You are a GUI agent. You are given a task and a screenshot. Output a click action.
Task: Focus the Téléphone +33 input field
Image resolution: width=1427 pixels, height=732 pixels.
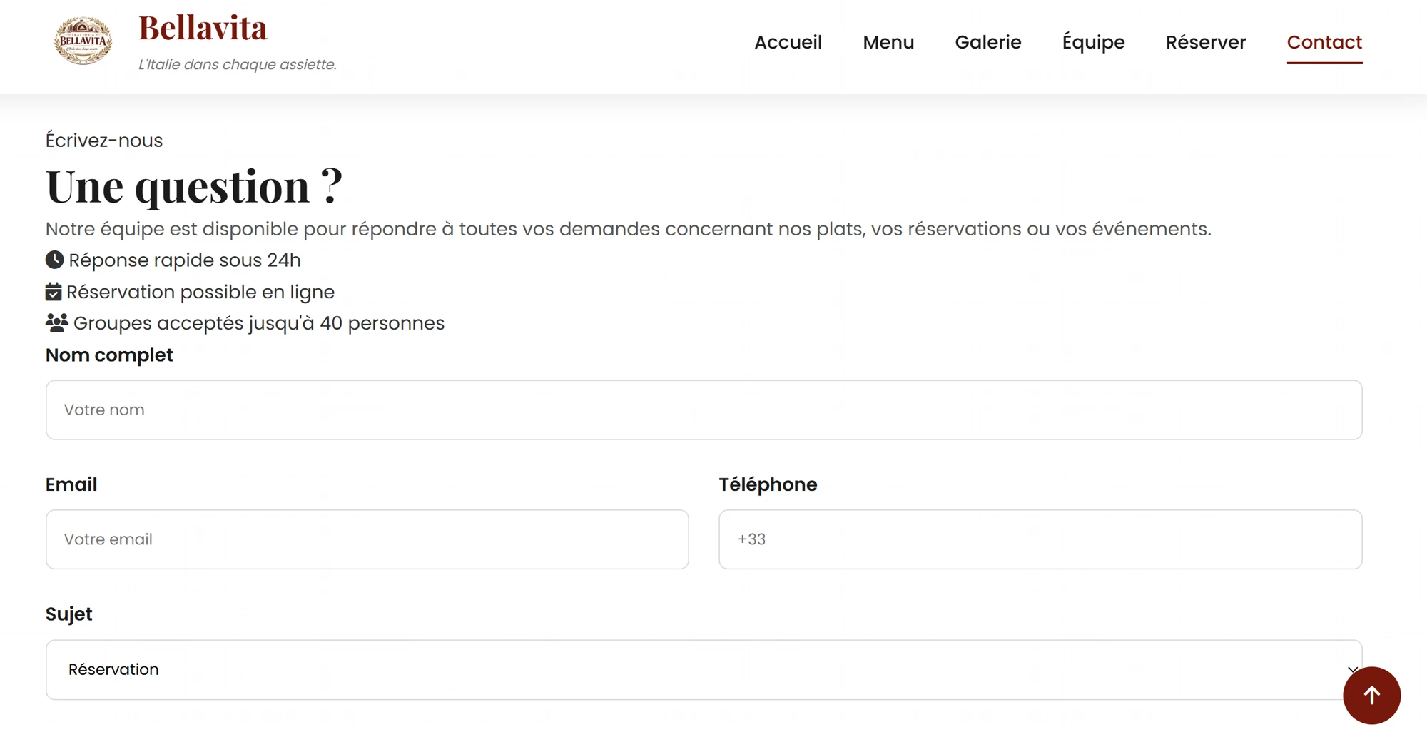(x=1040, y=539)
